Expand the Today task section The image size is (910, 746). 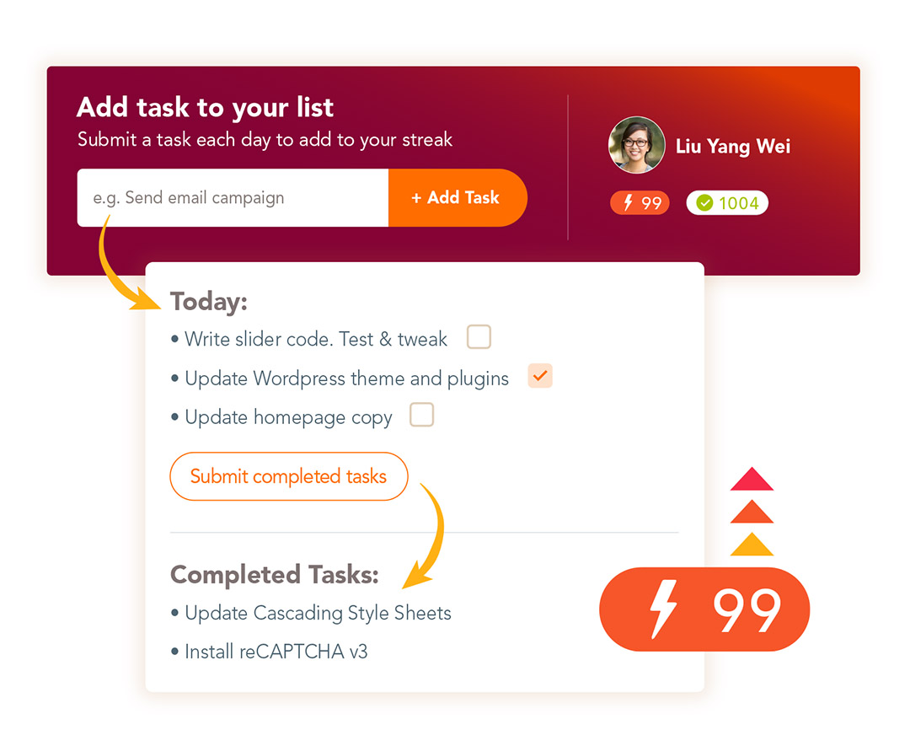(208, 301)
